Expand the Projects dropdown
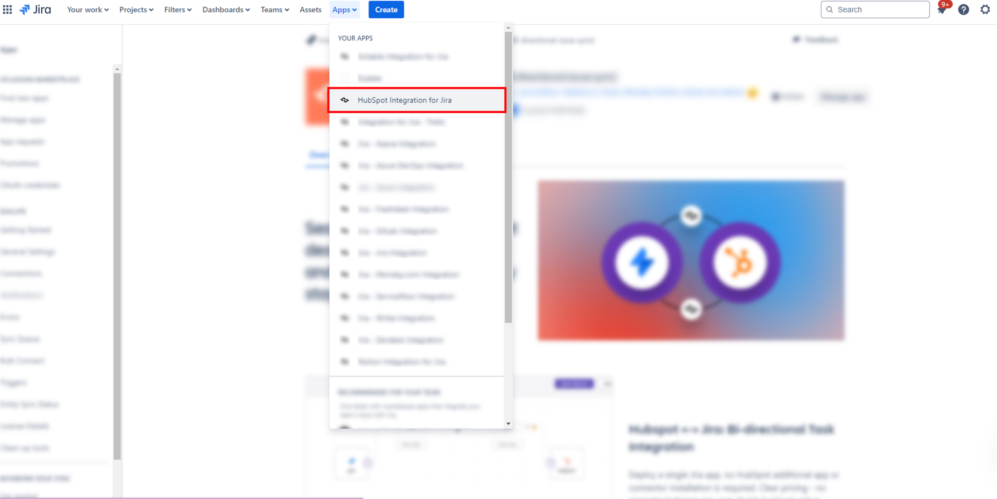Screen dimensions: 997x499 [x=136, y=10]
